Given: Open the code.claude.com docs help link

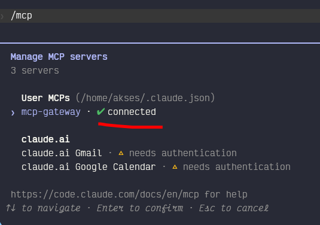Looking at the screenshot, I should click(105, 194).
